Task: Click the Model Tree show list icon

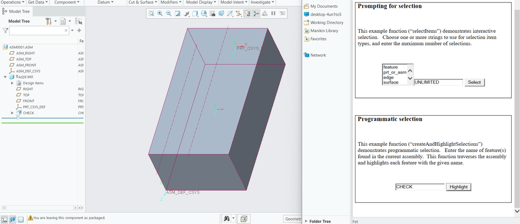Action: tap(63, 21)
